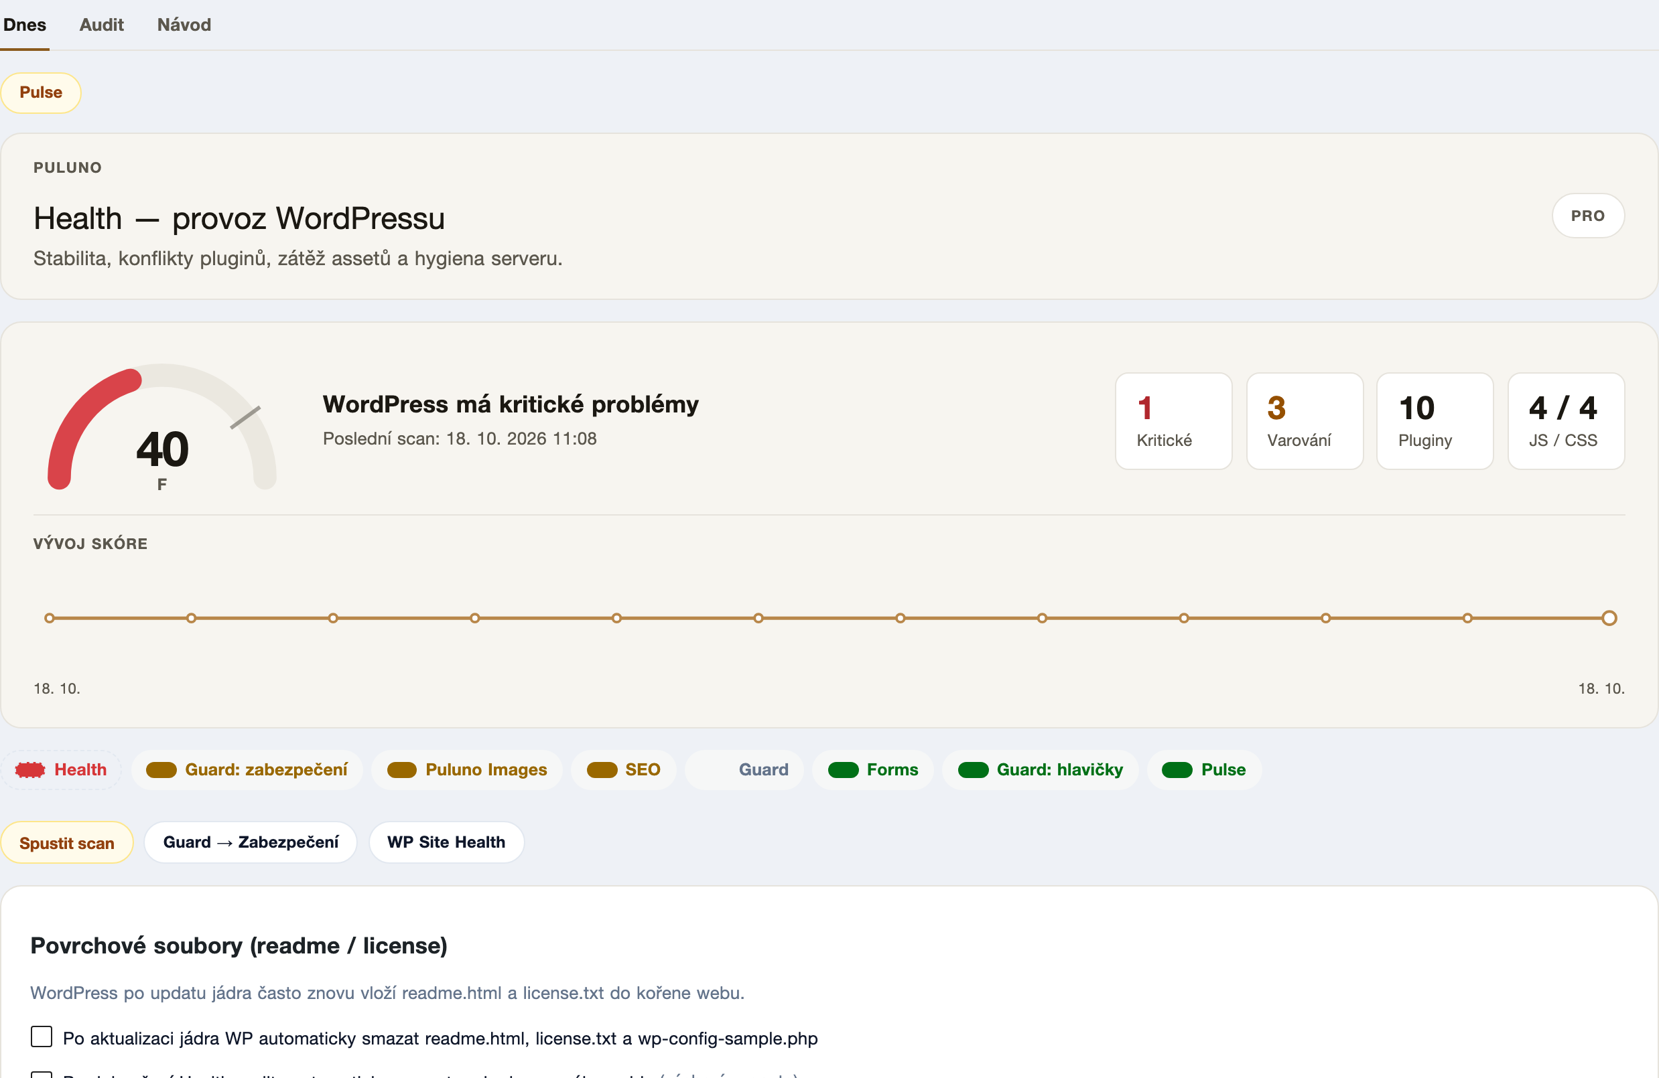1659x1078 pixels.
Task: Open the JS / CSS card
Action: [1566, 421]
